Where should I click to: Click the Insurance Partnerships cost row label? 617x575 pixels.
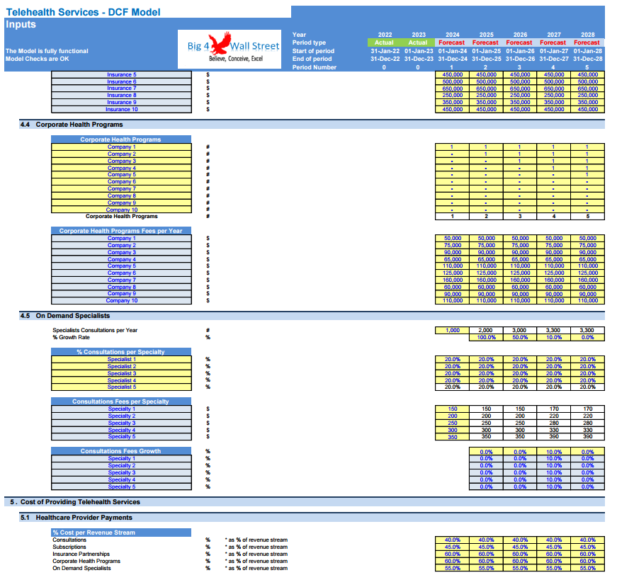[x=81, y=554]
